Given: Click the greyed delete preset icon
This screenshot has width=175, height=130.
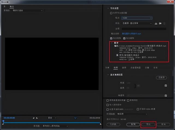Looking at the screenshot, I should [164, 23].
